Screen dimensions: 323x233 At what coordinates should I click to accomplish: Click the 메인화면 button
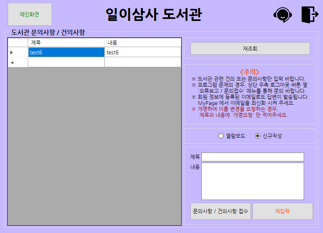point(30,14)
